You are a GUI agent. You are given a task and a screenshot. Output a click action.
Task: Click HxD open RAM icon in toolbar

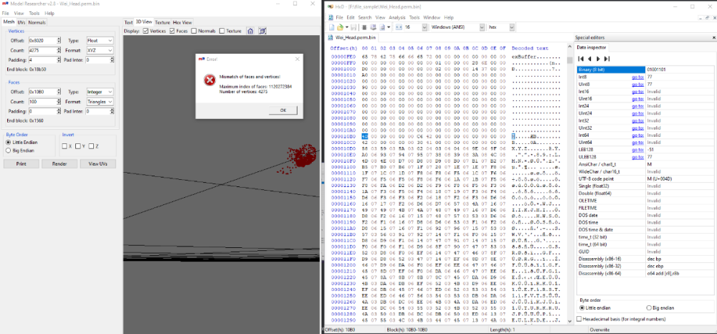(x=365, y=27)
